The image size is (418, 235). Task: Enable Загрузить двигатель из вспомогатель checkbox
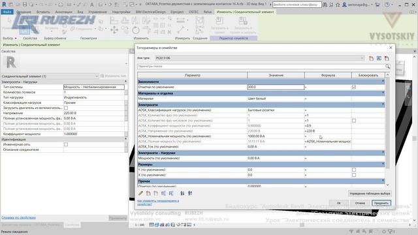coord(66,108)
